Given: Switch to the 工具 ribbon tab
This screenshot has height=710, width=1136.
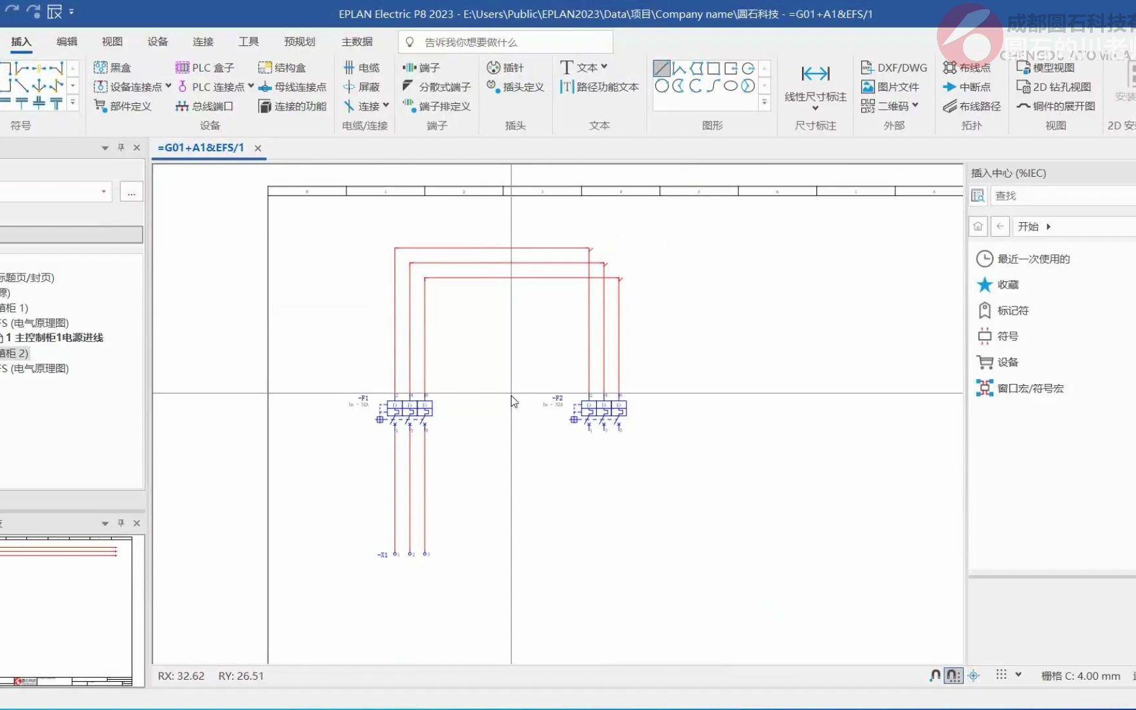Looking at the screenshot, I should [248, 41].
